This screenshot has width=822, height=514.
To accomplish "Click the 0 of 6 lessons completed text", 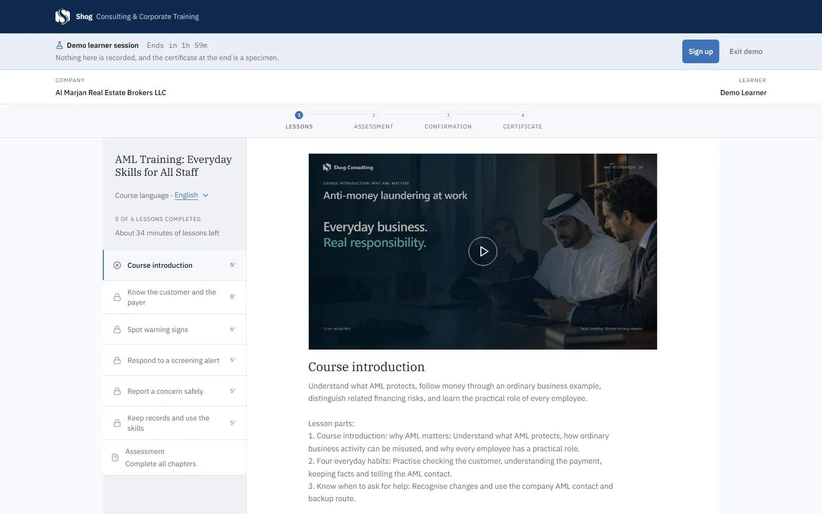I will [158, 219].
